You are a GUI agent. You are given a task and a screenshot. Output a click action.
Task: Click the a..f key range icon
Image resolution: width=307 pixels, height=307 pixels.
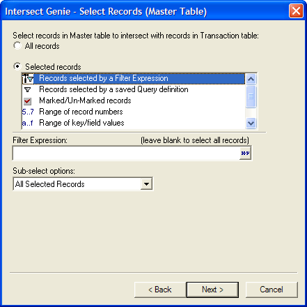point(28,123)
